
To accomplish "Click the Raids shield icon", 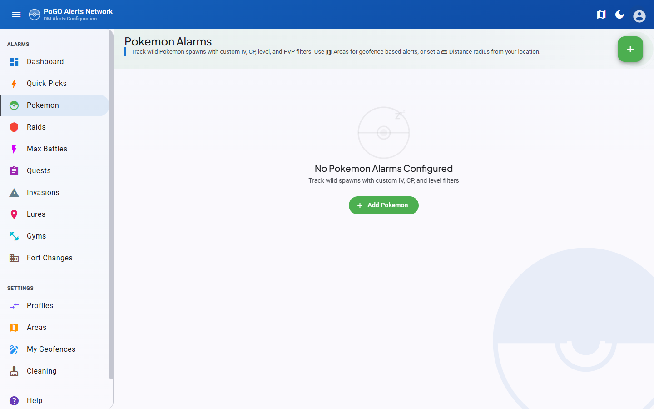I will pyautogui.click(x=14, y=127).
